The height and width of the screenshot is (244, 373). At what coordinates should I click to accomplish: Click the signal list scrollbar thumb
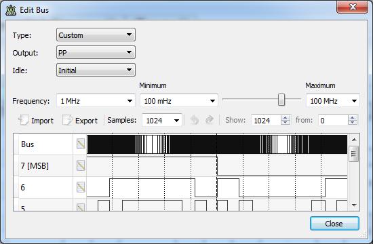pos(353,154)
